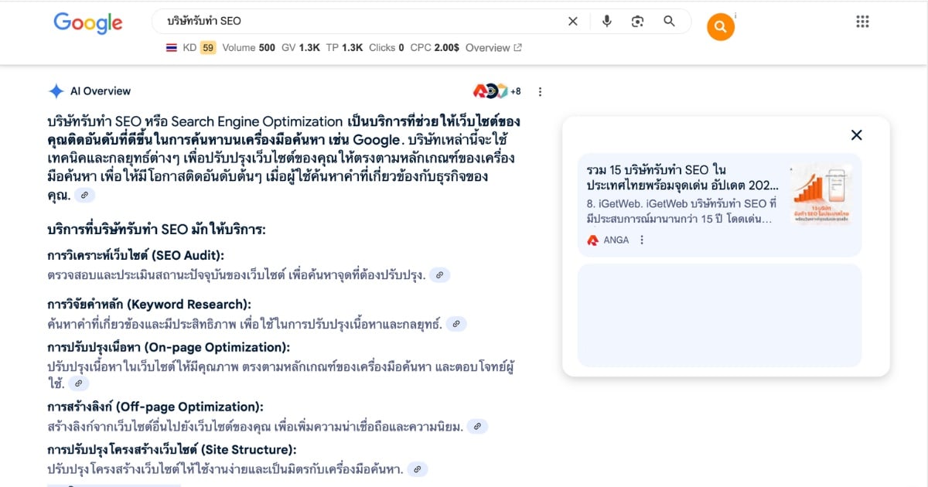Viewport: 928px width, 487px height.
Task: Open source link for SEO Audit description
Action: click(439, 275)
